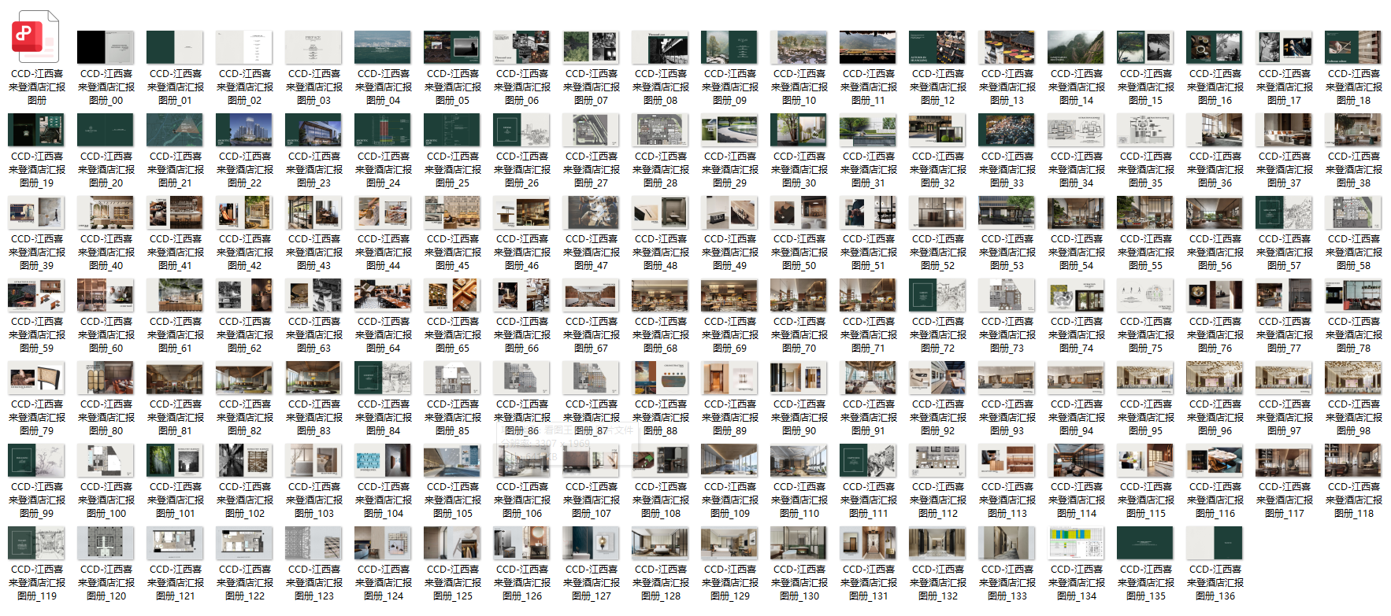Viewport: 1391px width, 616px height.
Task: Open the 图册_38 interior thumbnail
Action: pos(1353,130)
